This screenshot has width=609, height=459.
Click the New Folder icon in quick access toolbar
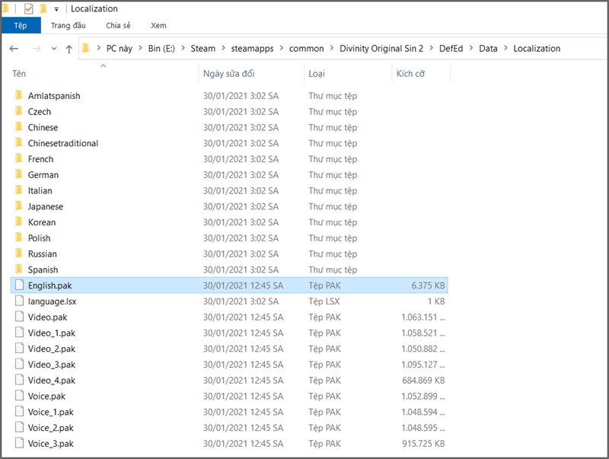43,8
